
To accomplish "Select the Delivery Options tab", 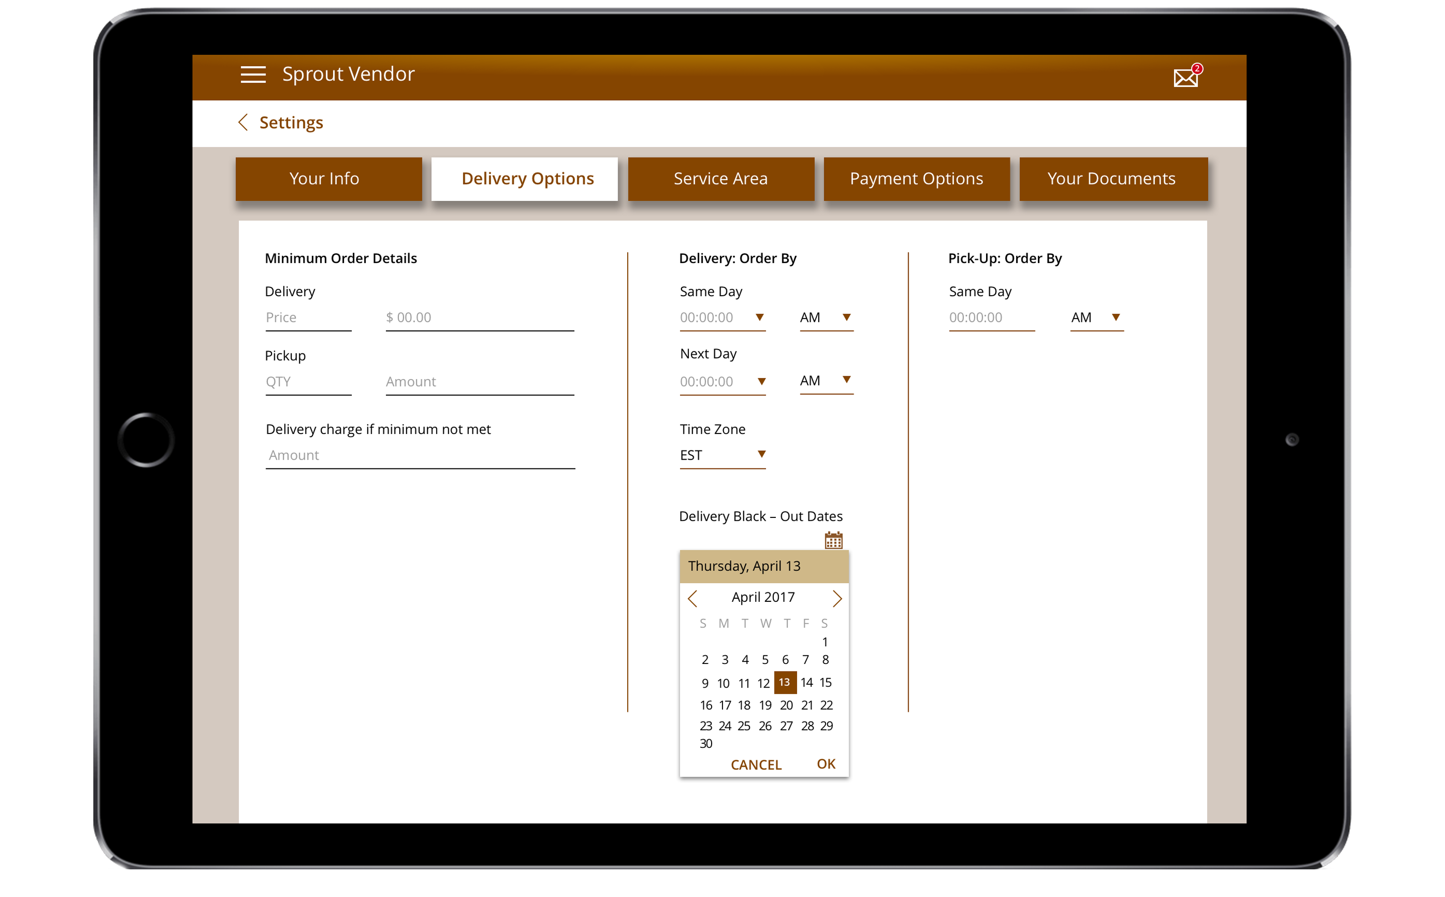I will 524,179.
